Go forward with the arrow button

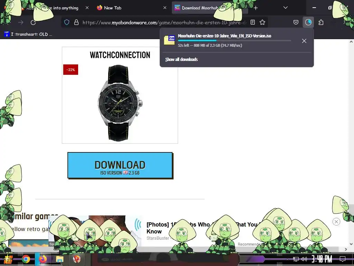[21, 23]
